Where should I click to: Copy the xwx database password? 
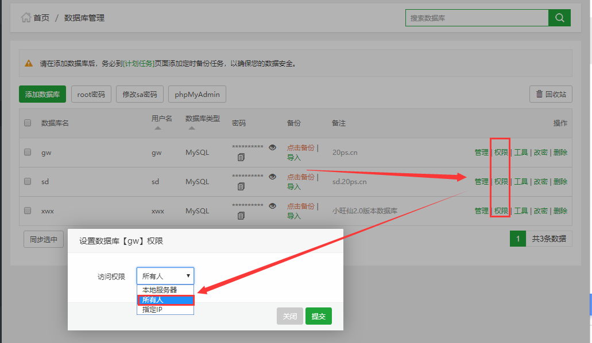[241, 216]
